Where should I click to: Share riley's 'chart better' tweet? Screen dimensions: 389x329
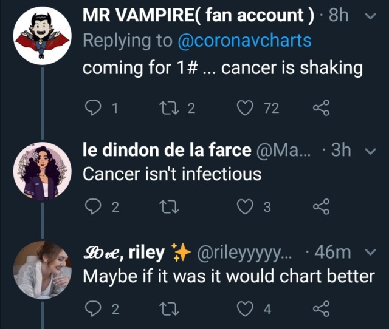320,310
